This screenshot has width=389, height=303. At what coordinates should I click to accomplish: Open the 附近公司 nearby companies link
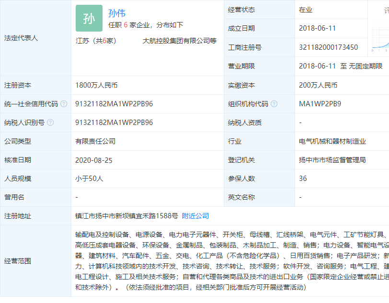click(195, 216)
